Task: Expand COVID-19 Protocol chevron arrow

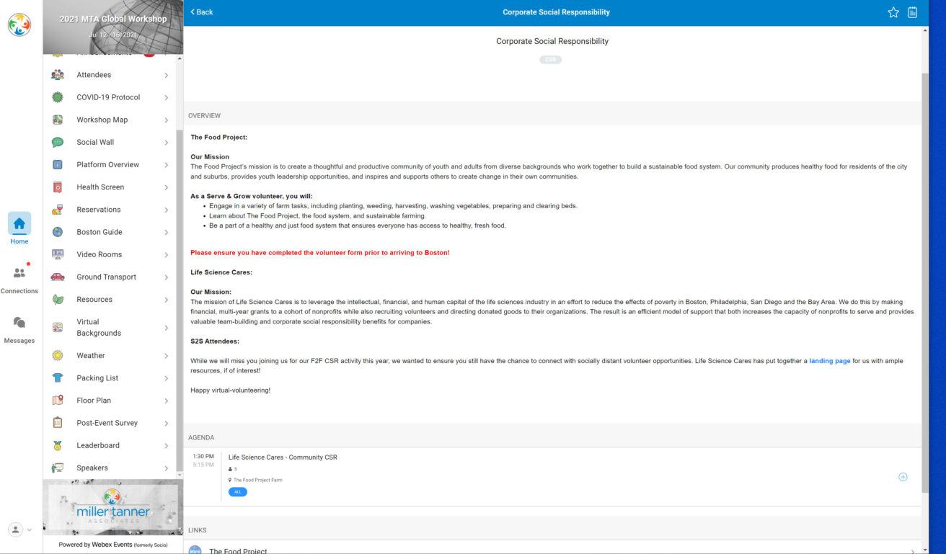Action: [167, 97]
